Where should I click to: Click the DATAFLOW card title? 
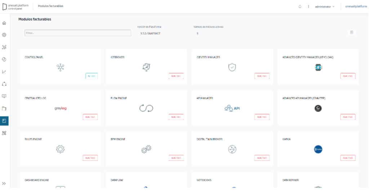pyautogui.click(x=117, y=180)
